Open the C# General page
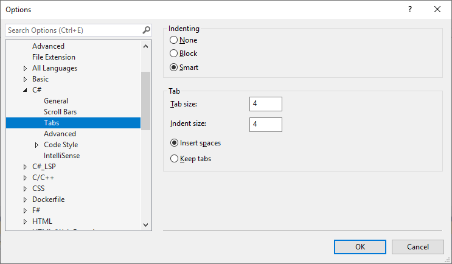The height and width of the screenshot is (264, 452). [x=56, y=101]
